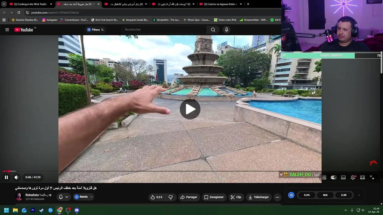
Task: Click the search magnifier button
Action: click(213, 30)
